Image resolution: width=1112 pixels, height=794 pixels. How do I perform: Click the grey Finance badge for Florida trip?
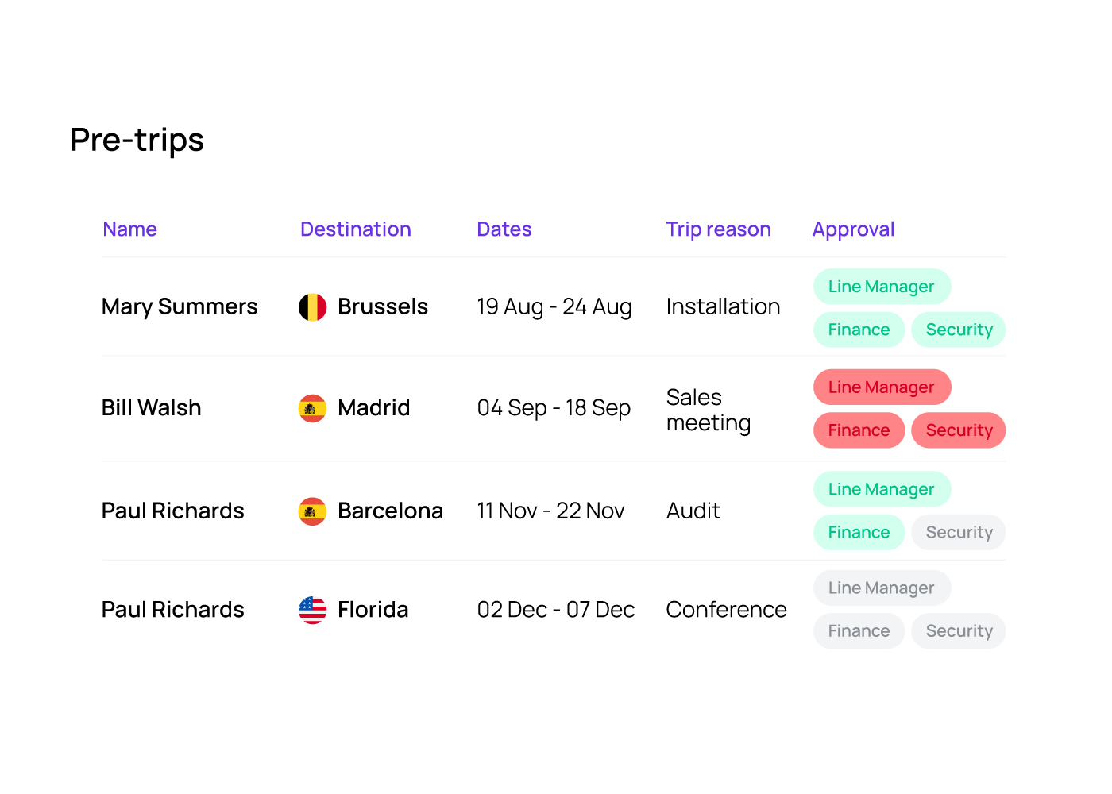[x=859, y=631]
